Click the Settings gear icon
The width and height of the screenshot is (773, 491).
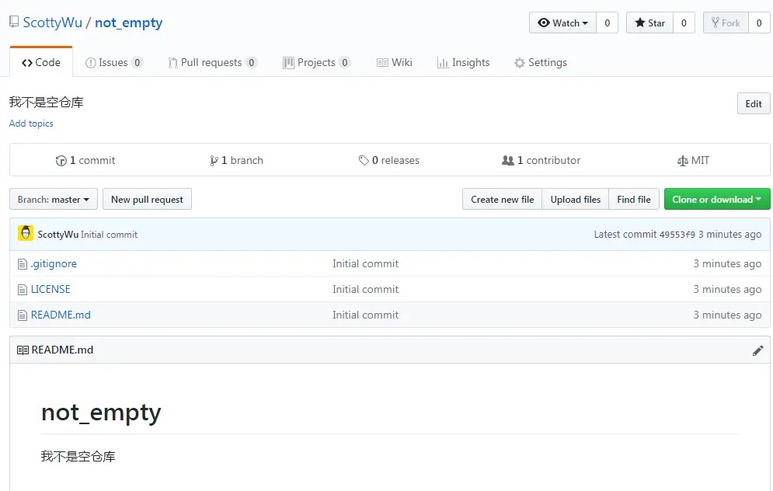tap(520, 63)
